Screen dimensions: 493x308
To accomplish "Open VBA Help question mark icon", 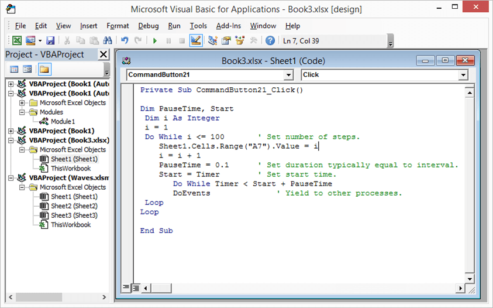I will pyautogui.click(x=270, y=40).
